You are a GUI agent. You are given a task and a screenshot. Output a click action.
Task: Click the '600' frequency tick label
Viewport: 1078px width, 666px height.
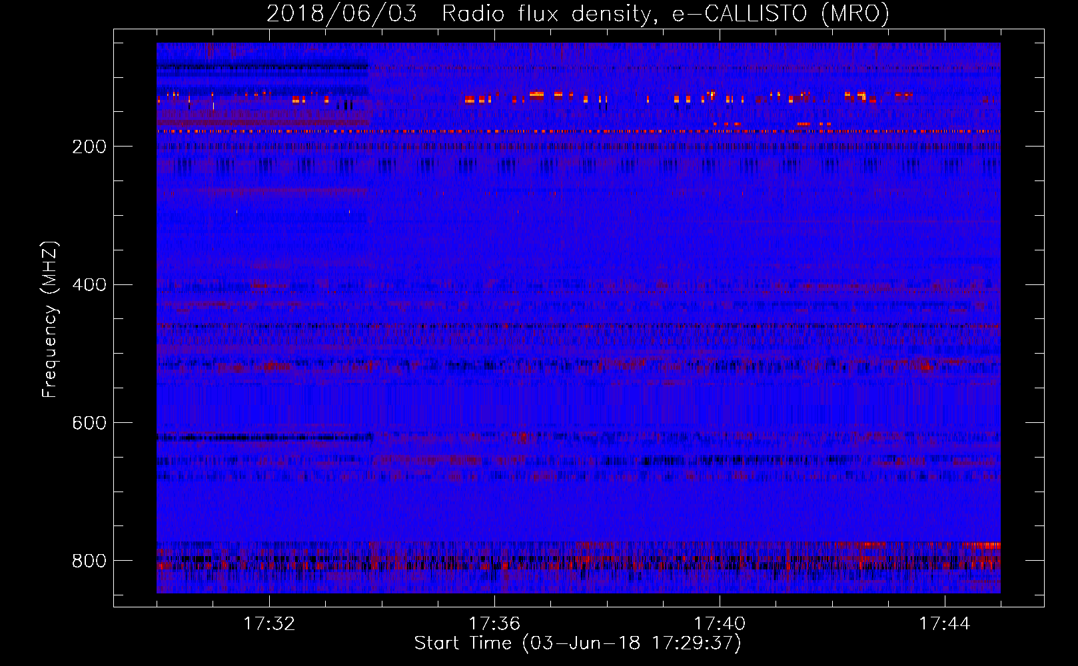[x=89, y=424]
